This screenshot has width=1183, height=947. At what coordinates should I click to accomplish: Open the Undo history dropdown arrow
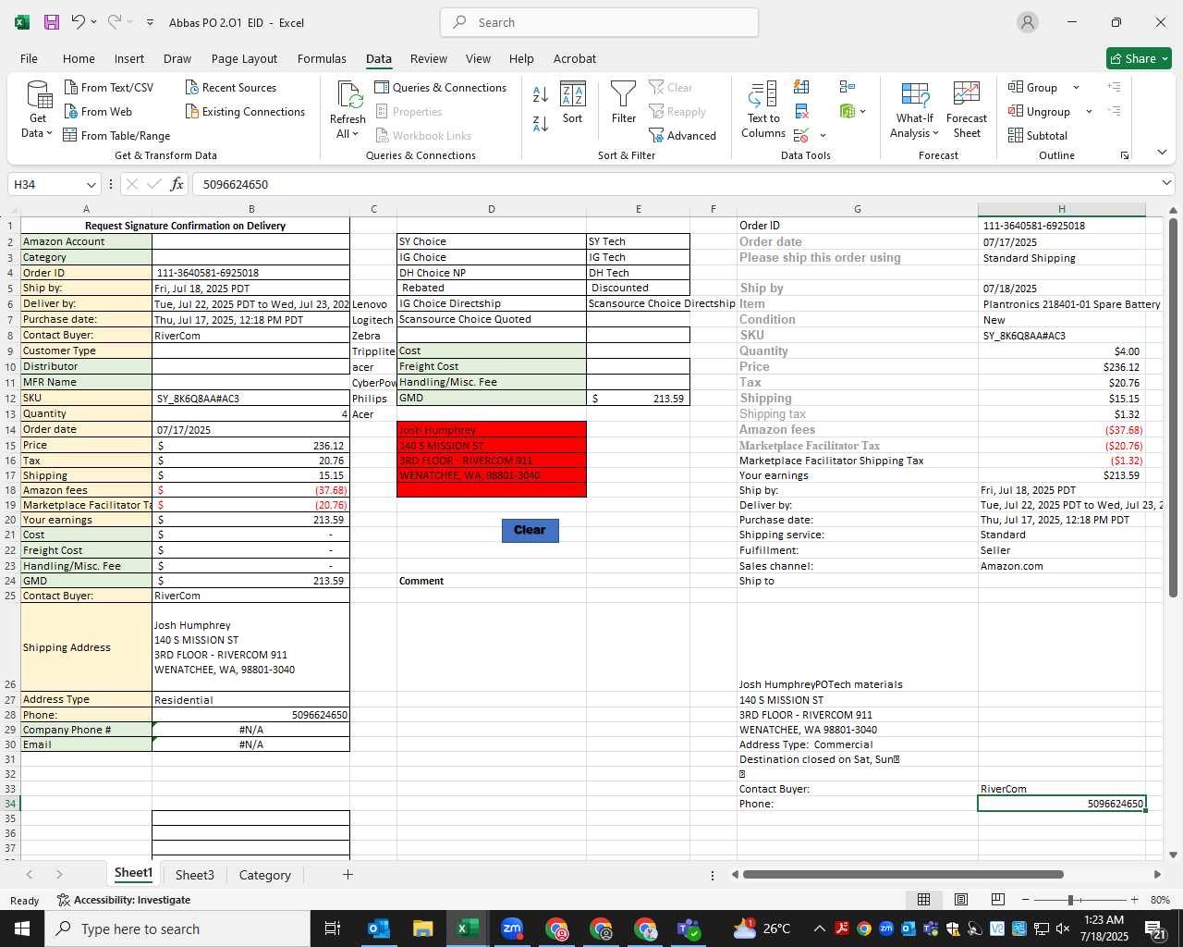pos(93,22)
